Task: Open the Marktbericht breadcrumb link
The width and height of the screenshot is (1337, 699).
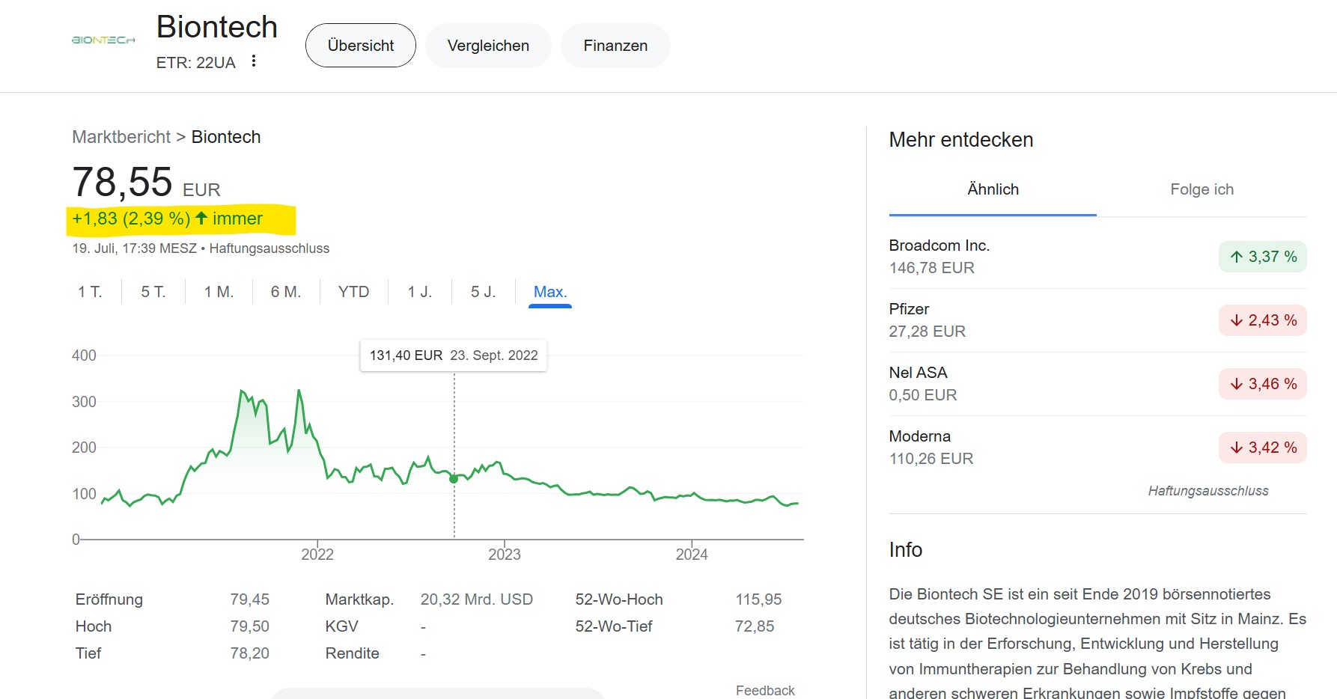Action: point(121,137)
